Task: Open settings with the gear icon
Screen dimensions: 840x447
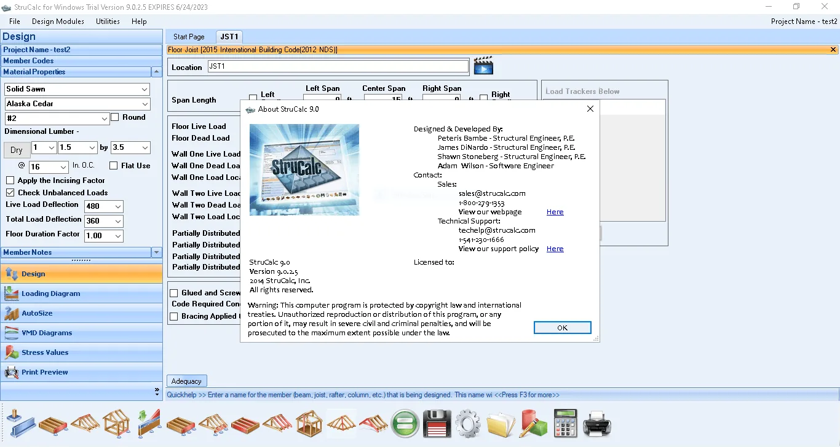Action: coord(468,424)
